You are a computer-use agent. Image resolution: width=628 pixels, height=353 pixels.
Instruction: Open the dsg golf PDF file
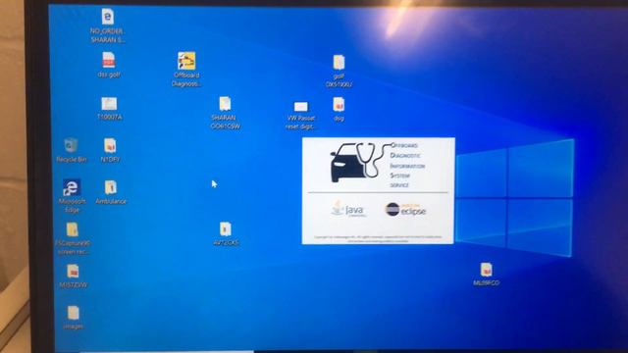coord(109,60)
